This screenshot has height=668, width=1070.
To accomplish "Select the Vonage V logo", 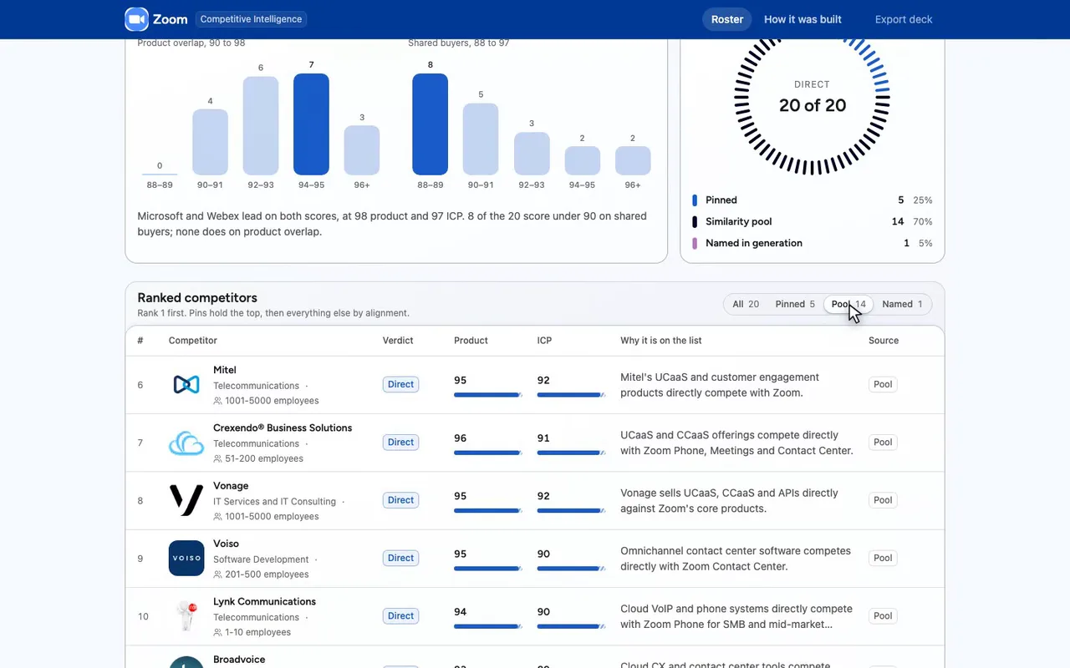I will 186,500.
